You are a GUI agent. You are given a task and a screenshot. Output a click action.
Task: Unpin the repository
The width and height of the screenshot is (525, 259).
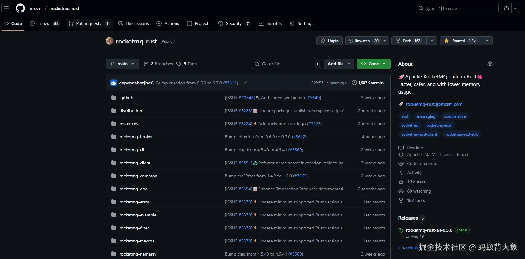pos(329,41)
